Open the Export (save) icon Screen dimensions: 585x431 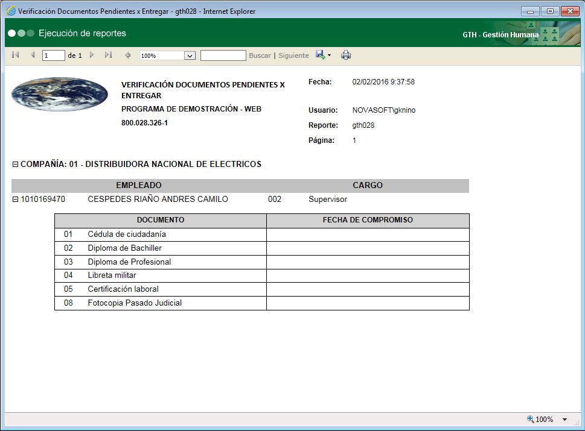tap(319, 55)
